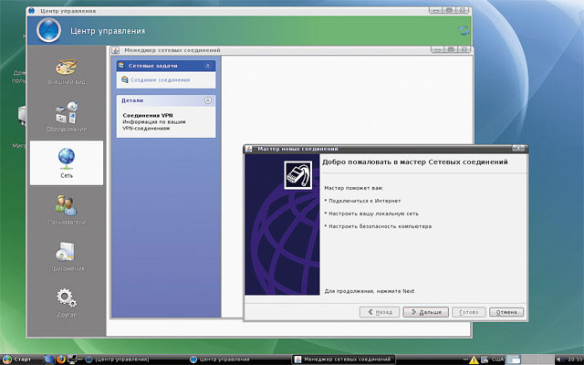
Task: Click the Создание соединения link
Action: pos(160,79)
